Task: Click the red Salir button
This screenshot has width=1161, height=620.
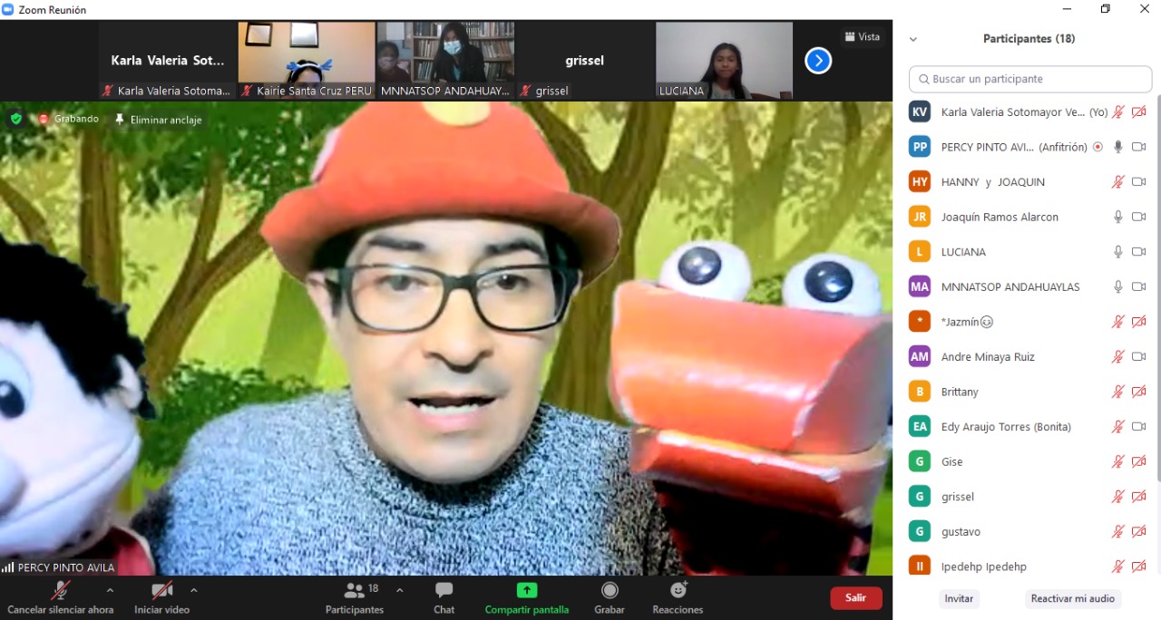Action: (855, 598)
